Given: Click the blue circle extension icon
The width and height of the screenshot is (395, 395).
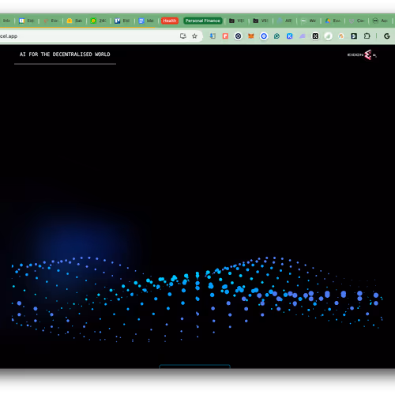Looking at the screenshot, I should (x=264, y=36).
